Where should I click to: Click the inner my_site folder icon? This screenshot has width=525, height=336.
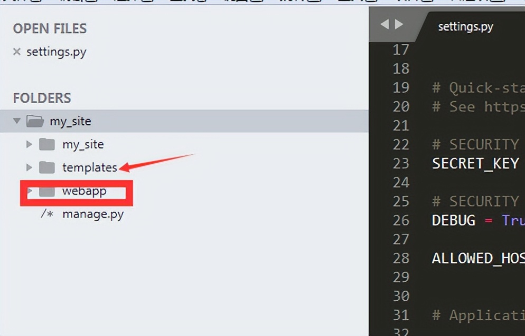(47, 144)
